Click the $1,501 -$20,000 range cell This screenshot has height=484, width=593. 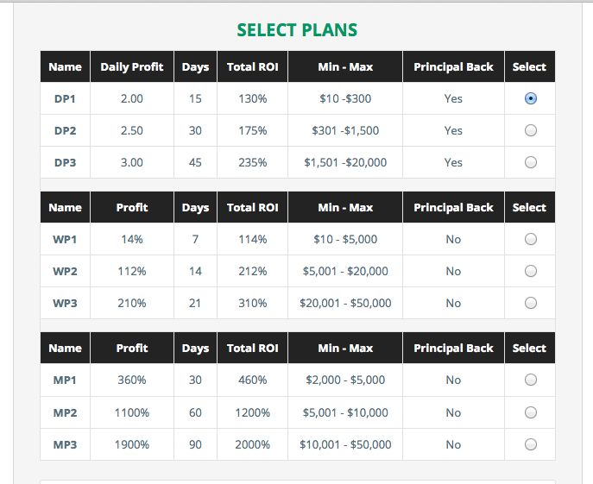point(345,162)
